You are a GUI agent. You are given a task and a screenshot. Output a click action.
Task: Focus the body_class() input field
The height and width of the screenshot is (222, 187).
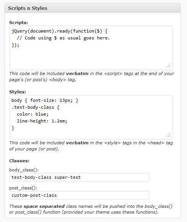point(79,177)
